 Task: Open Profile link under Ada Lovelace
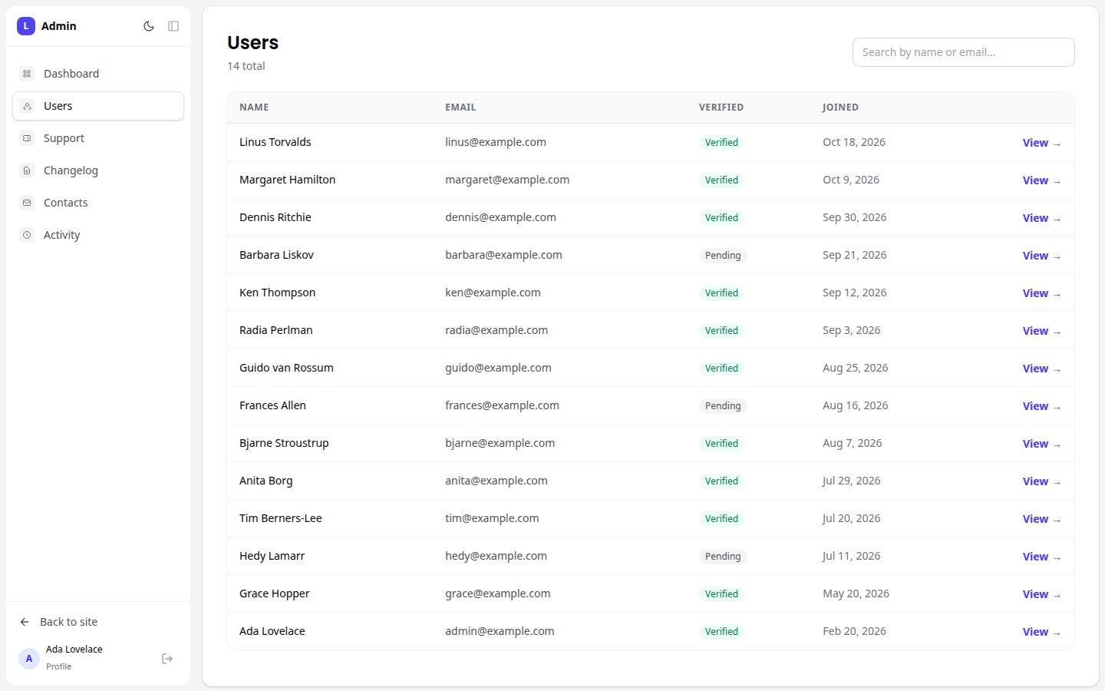[x=58, y=666]
